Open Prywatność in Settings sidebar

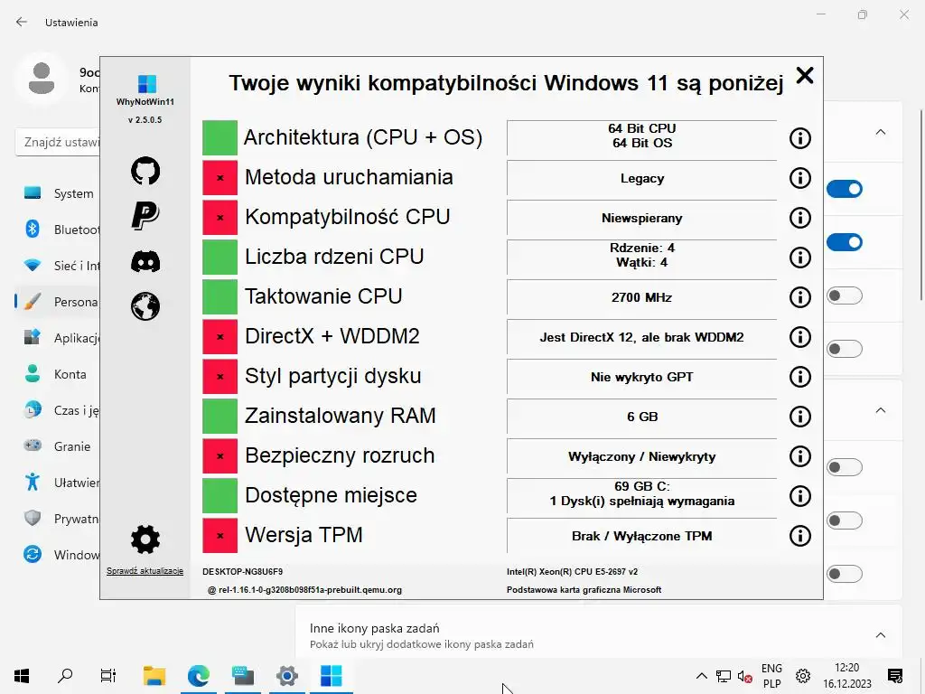point(59,519)
